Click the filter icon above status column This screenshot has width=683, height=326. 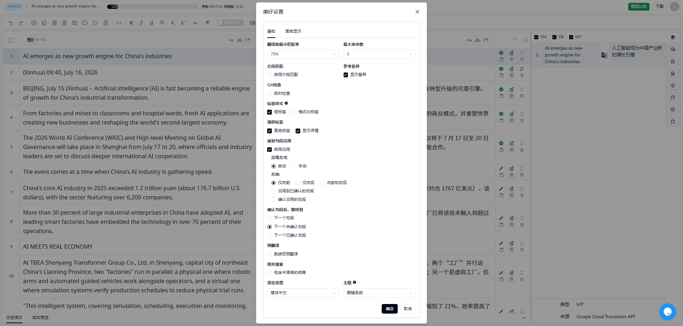[515, 40]
